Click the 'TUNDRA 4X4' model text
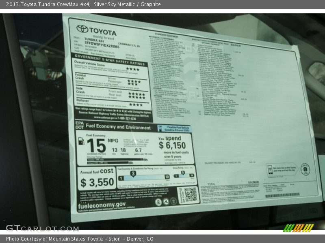Screen dimensions: 325x243 point(94,40)
